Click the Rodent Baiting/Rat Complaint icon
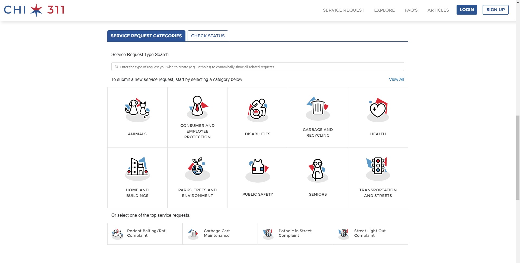520x263 pixels. point(117,234)
